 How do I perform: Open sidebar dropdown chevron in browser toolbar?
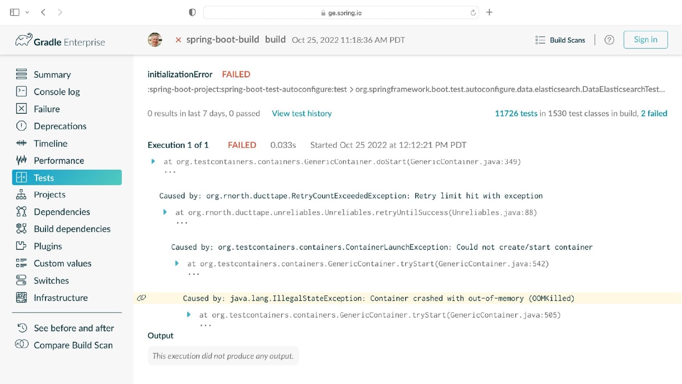click(27, 12)
